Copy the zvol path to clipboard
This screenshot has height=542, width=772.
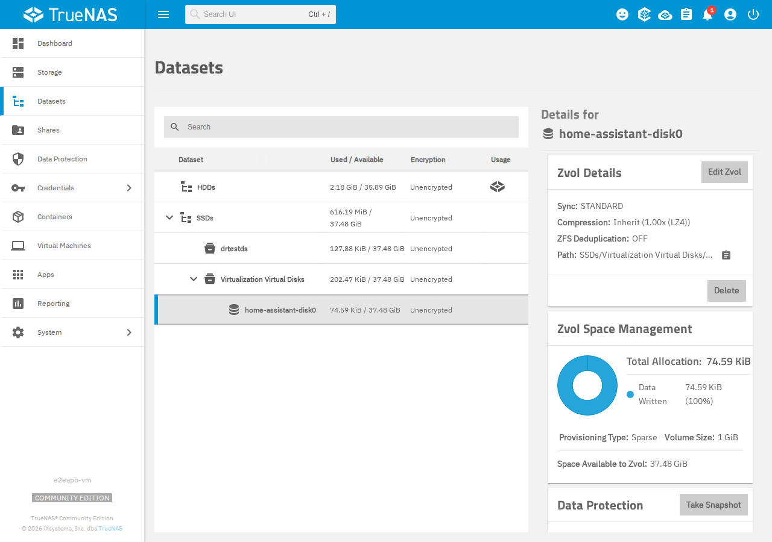(726, 255)
